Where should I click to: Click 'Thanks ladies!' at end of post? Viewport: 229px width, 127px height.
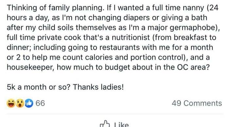[x=98, y=87]
